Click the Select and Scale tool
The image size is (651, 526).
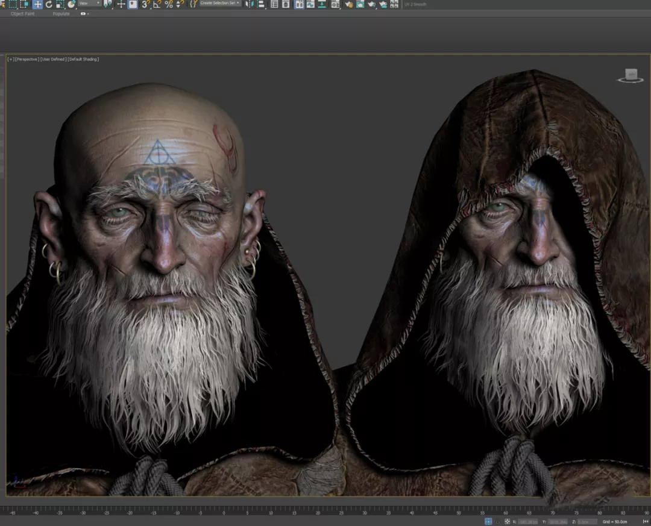[60, 4]
